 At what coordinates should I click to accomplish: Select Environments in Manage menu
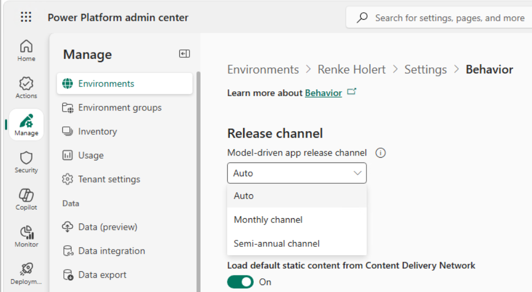(x=125, y=83)
